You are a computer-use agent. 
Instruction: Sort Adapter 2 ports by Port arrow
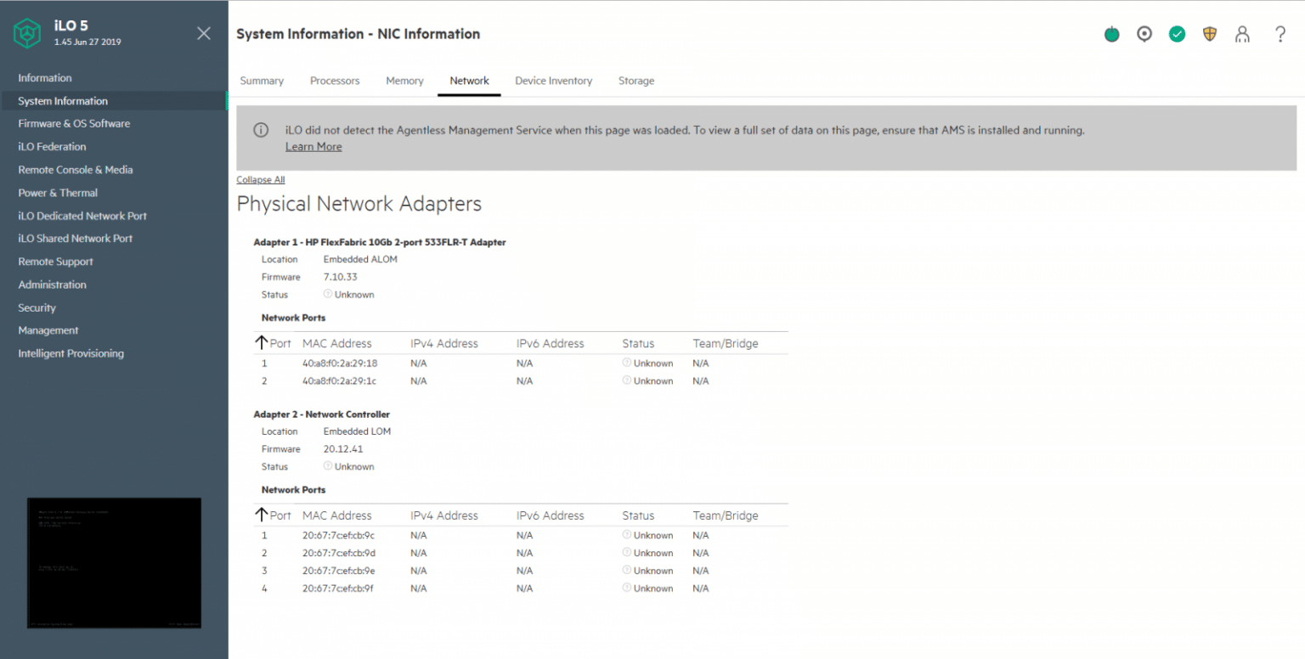tap(261, 515)
